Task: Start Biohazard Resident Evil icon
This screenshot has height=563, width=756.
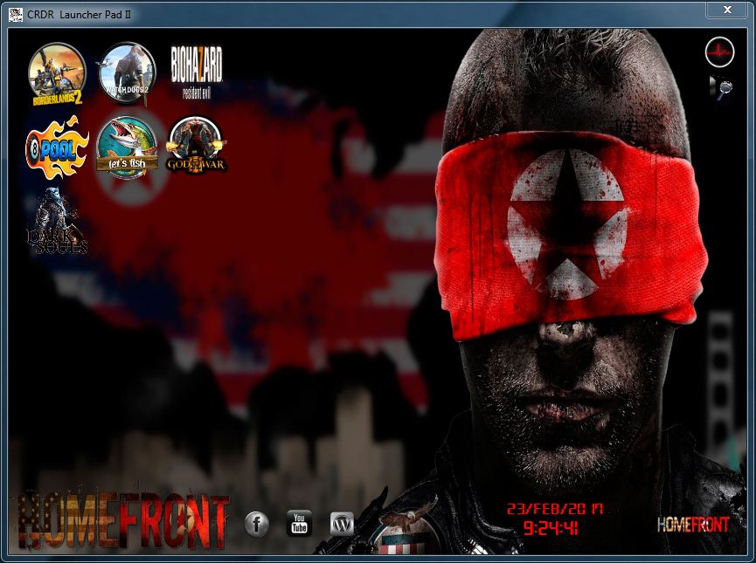Action: [x=197, y=72]
